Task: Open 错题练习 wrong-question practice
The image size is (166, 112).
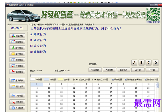Action: click(17, 72)
